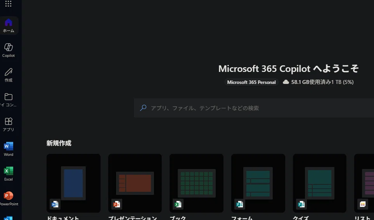Launch PowerPoint from the sidebar
374x220 pixels.
9,199
